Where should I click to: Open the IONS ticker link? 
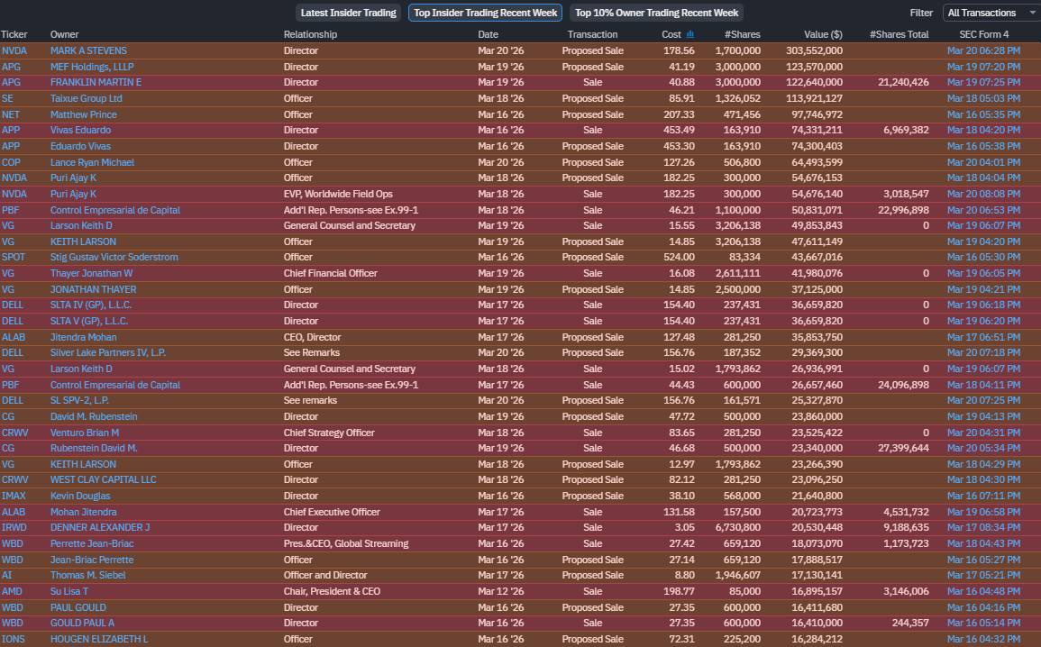(x=14, y=639)
